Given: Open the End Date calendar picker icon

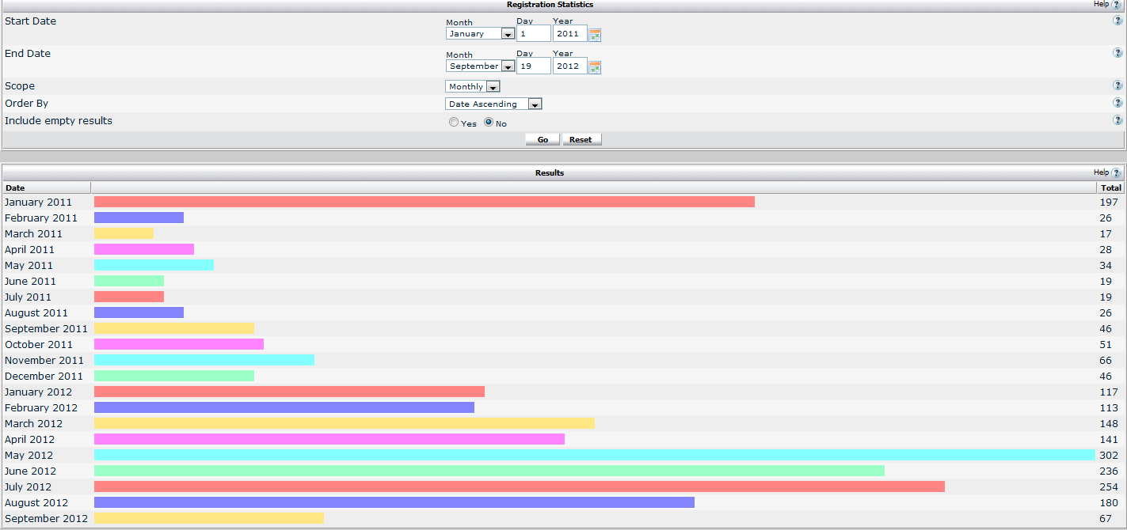Looking at the screenshot, I should tap(596, 67).
